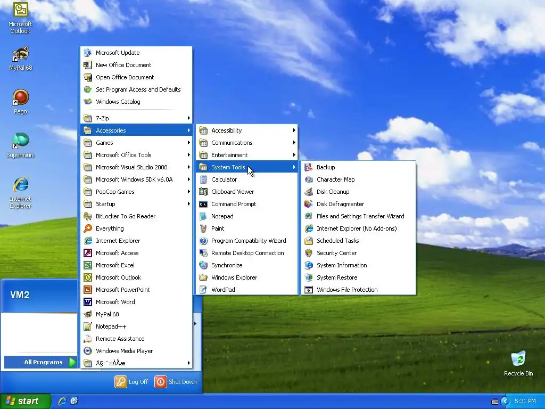Click the System Information icon

pyautogui.click(x=308, y=265)
